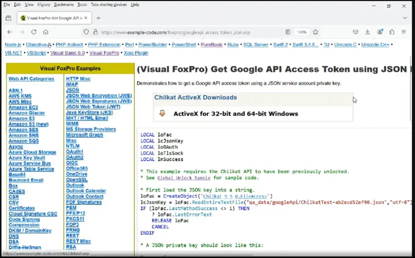Open a new tab with plus icon

coord(98,18)
